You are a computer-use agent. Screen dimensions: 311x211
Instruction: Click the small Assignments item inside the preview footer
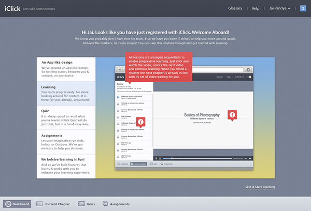[166, 164]
